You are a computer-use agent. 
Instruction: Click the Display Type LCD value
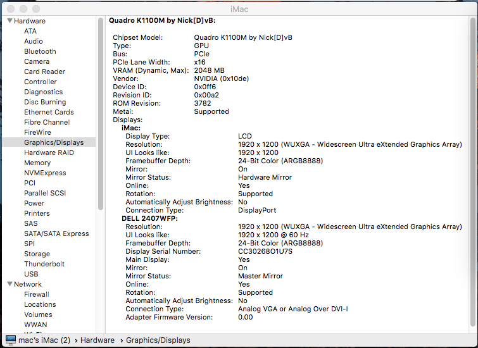(245, 136)
